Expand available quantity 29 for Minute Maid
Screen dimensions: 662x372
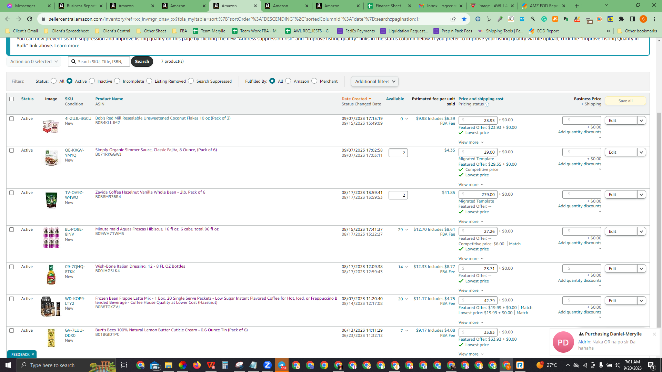(403, 230)
